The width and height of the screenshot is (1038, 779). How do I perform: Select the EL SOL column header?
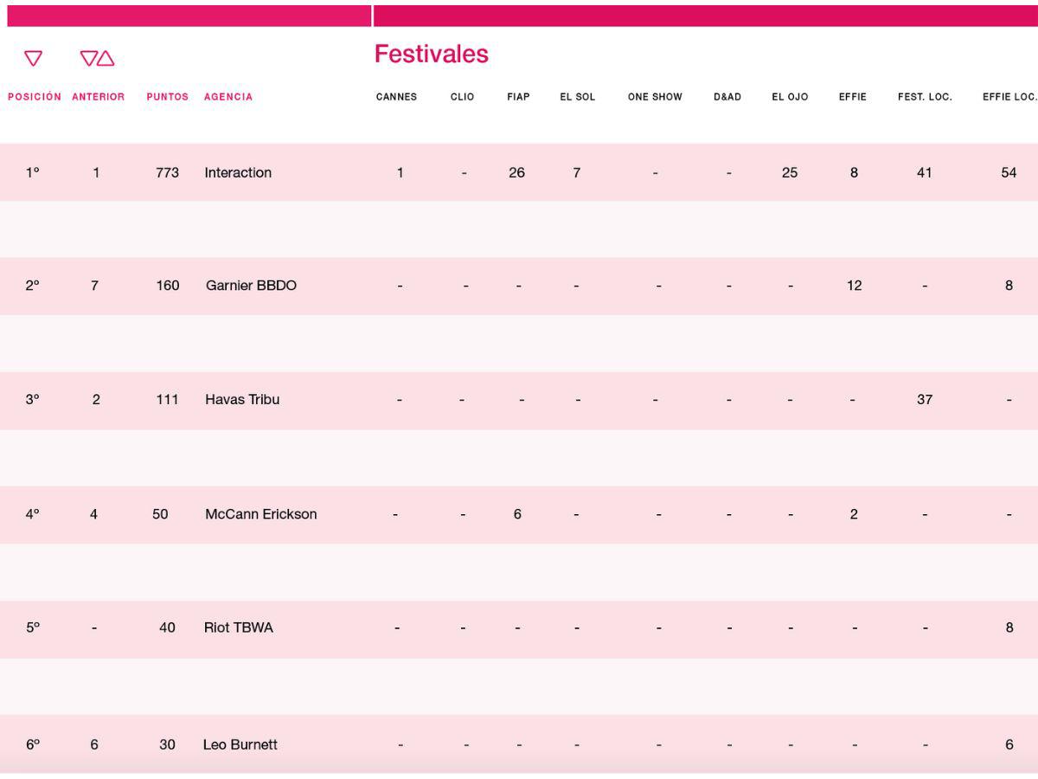(x=577, y=97)
